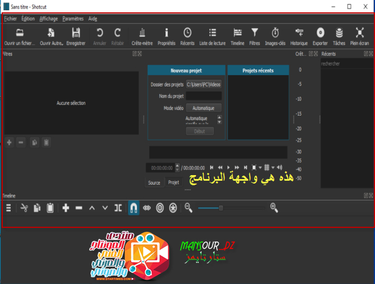Open the Paramètres menu
Image resolution: width=375 pixels, height=284 pixels.
pos(73,19)
